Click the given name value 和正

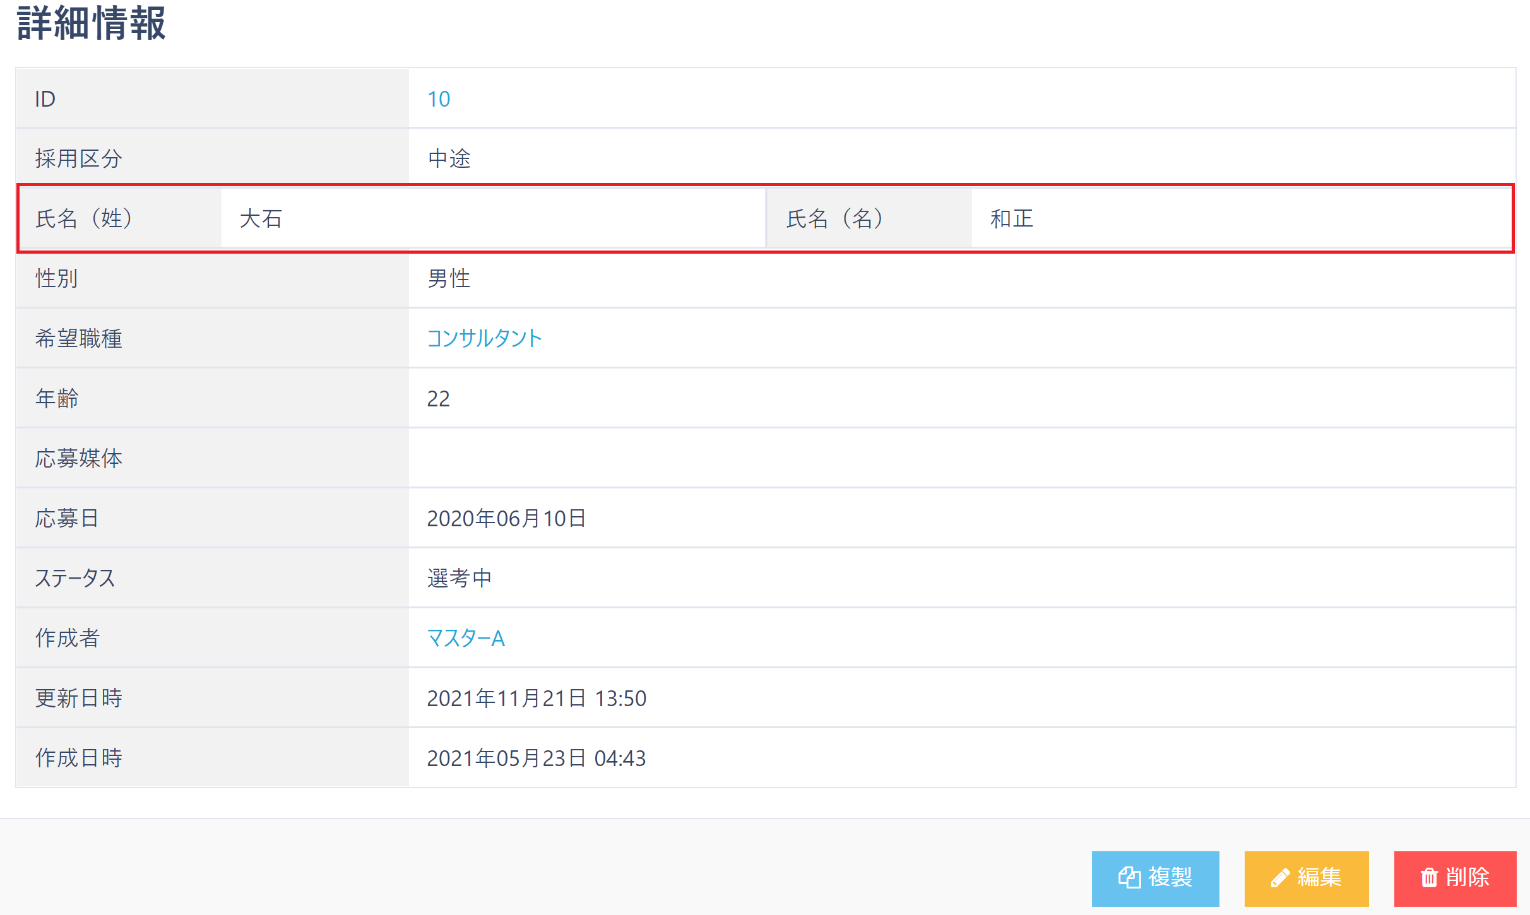(x=1011, y=218)
